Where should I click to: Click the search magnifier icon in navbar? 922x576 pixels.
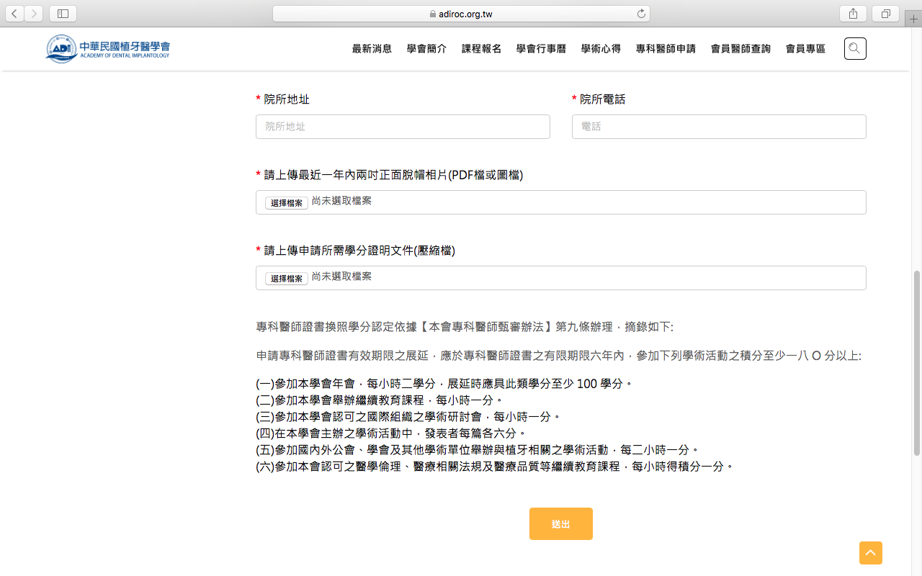[854, 48]
